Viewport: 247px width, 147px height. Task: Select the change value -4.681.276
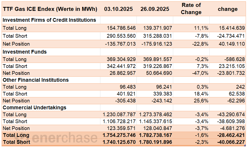[x=232, y=128]
